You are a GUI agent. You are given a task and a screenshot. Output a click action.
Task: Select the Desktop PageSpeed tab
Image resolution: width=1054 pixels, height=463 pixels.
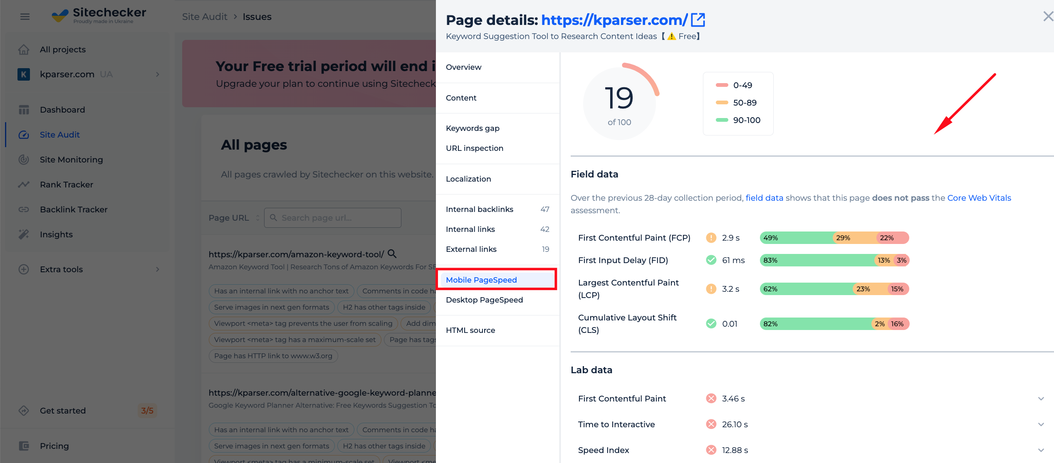pyautogui.click(x=483, y=300)
